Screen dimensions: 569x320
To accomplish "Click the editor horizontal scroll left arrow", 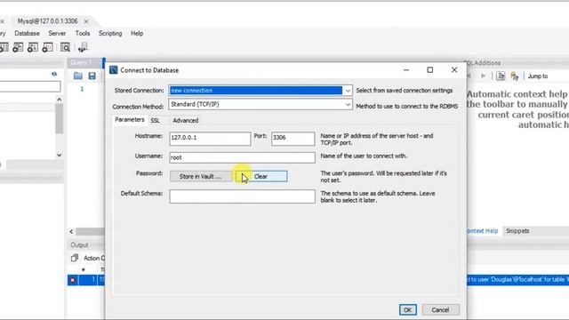I will tap(71, 231).
